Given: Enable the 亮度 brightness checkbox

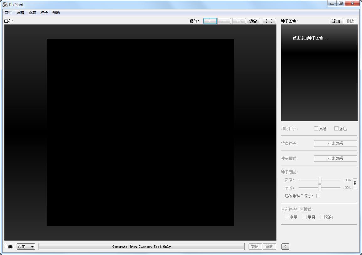Looking at the screenshot, I should click(316, 128).
